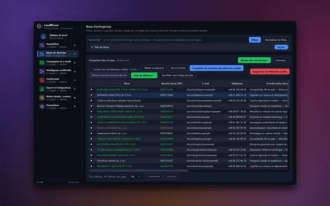Open 'Ajouter des entreprises' dropdown button
This screenshot has height=206, width=330.
(x=254, y=60)
